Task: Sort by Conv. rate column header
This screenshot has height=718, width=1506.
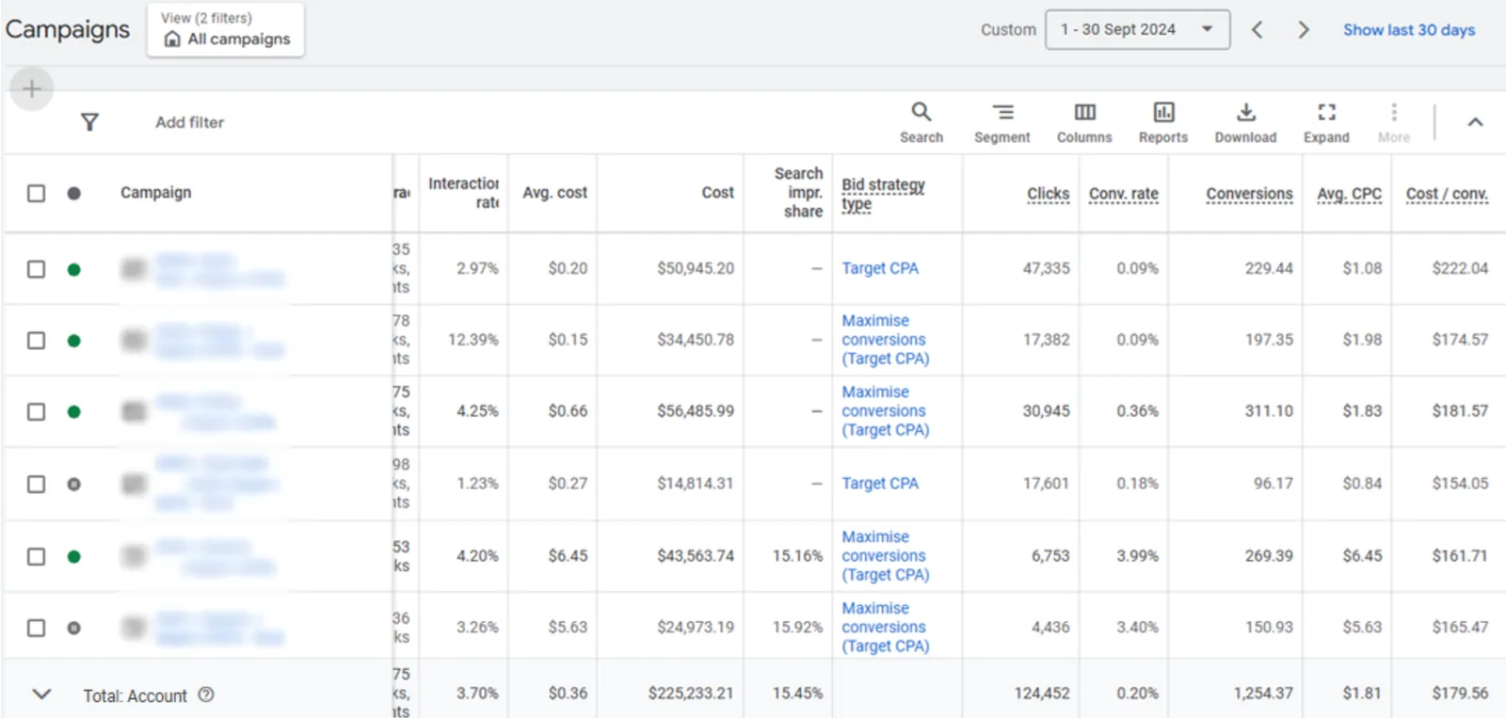Action: (1124, 193)
